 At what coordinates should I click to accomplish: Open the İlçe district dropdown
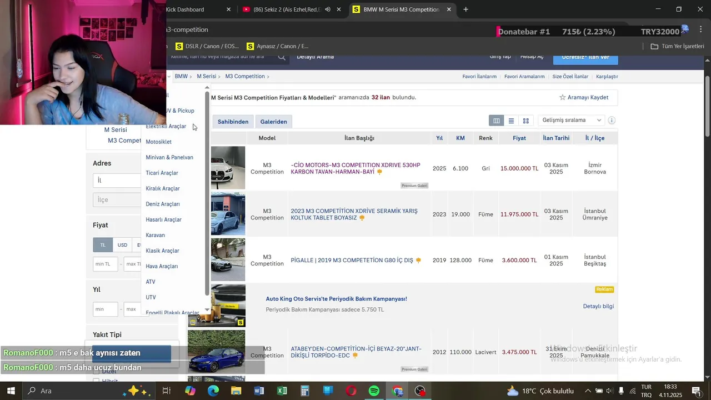[x=117, y=200]
